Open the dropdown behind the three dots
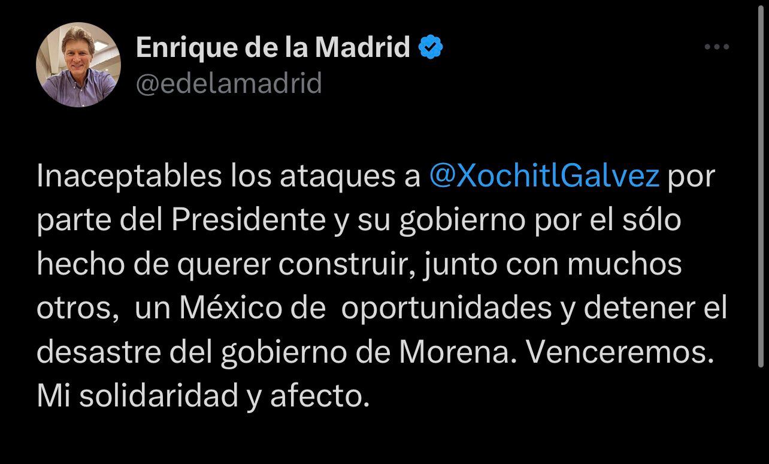The height and width of the screenshot is (464, 769). 716,47
